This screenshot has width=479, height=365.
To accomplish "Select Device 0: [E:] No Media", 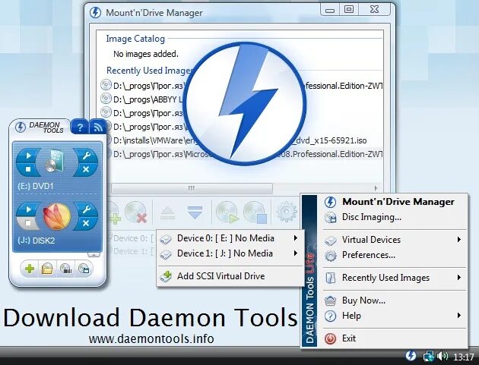I will (230, 238).
